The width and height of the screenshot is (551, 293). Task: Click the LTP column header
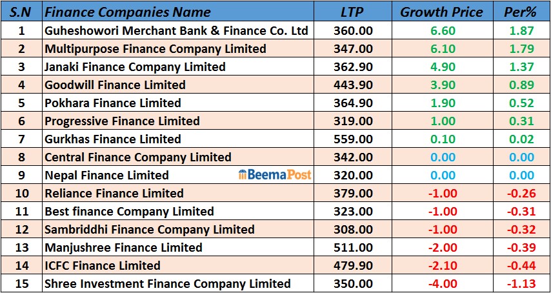353,12
